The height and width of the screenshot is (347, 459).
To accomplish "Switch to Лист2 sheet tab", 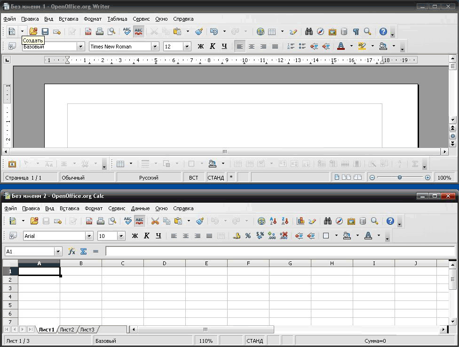I will click(67, 330).
